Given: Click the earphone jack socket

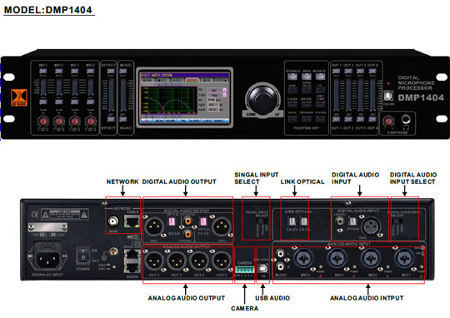Looking at the screenshot, I should [406, 120].
